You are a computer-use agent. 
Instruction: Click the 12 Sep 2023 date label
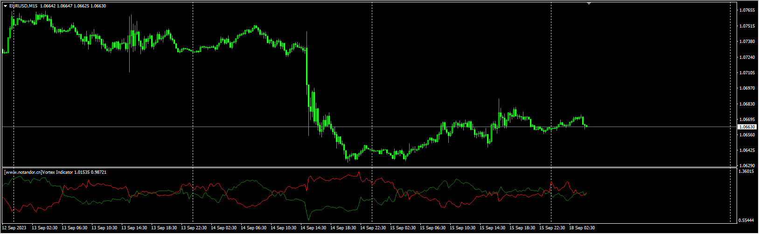tap(14, 228)
